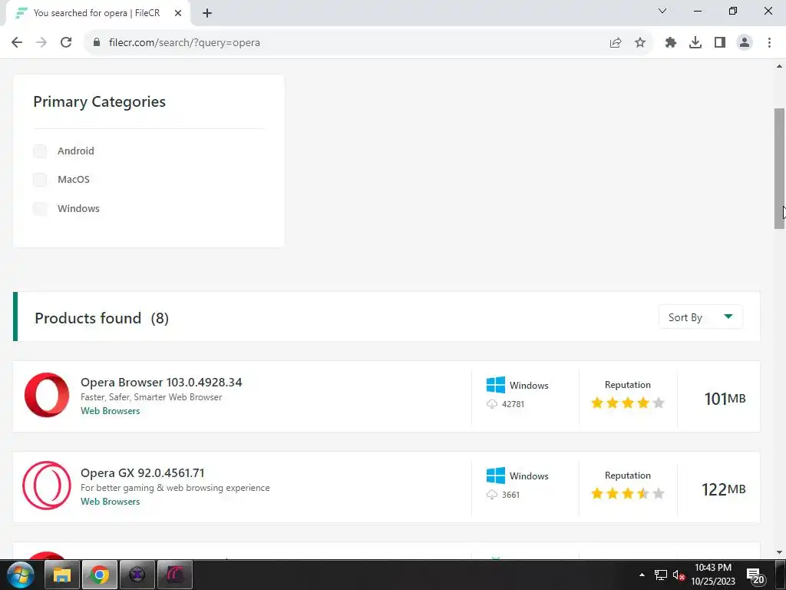Click the download cloud icon beside 3661

click(x=492, y=495)
